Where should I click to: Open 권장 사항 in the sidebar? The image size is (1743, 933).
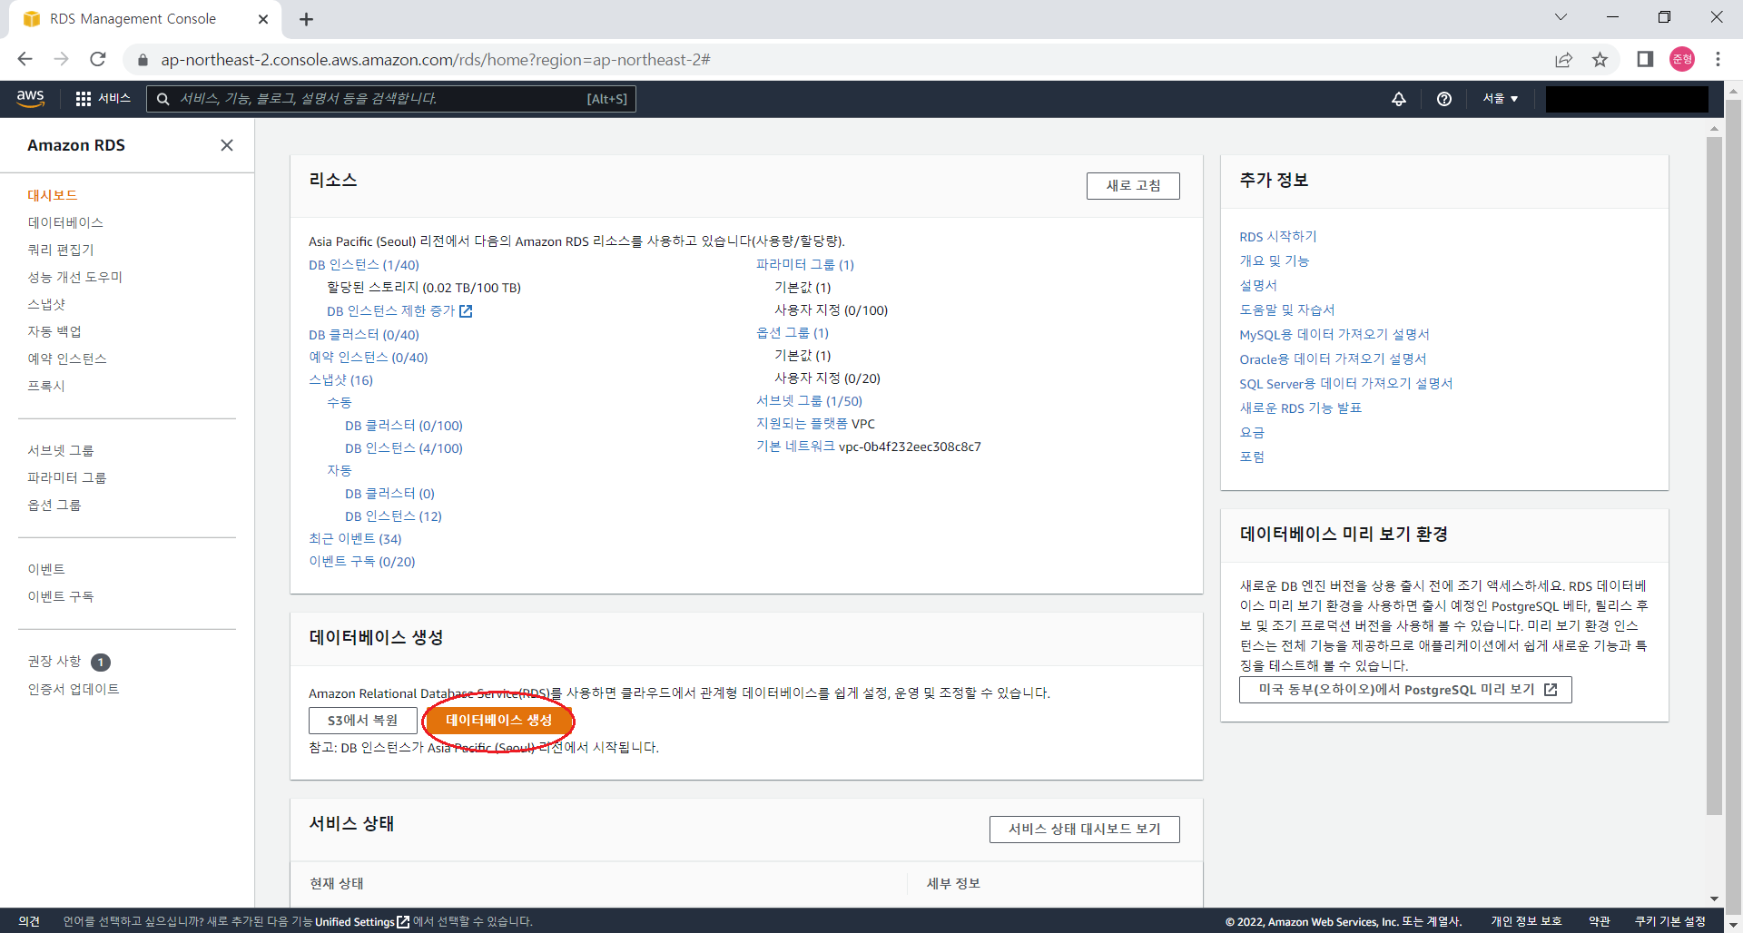click(x=54, y=662)
